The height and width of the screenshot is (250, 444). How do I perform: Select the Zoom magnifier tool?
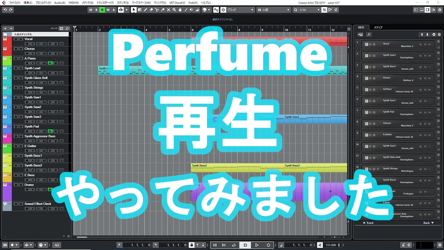tap(174, 10)
